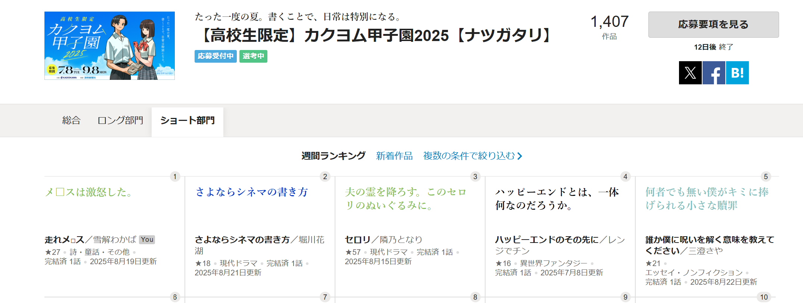The height and width of the screenshot is (303, 803).
Task: Open the 新着作品 link
Action: pos(394,156)
